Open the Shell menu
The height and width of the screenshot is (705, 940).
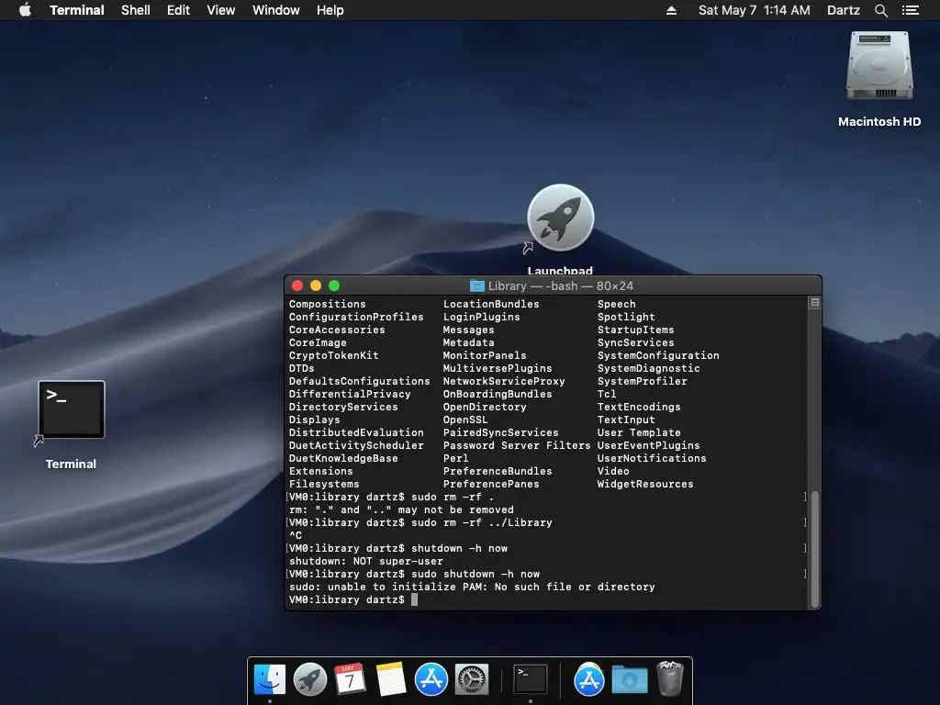tap(136, 10)
